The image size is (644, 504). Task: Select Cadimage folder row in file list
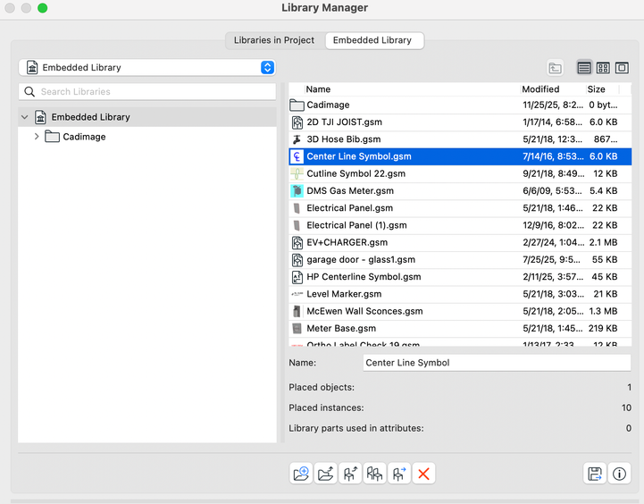(x=460, y=105)
